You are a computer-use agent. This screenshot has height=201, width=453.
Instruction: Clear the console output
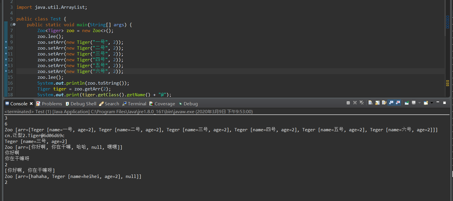371,103
